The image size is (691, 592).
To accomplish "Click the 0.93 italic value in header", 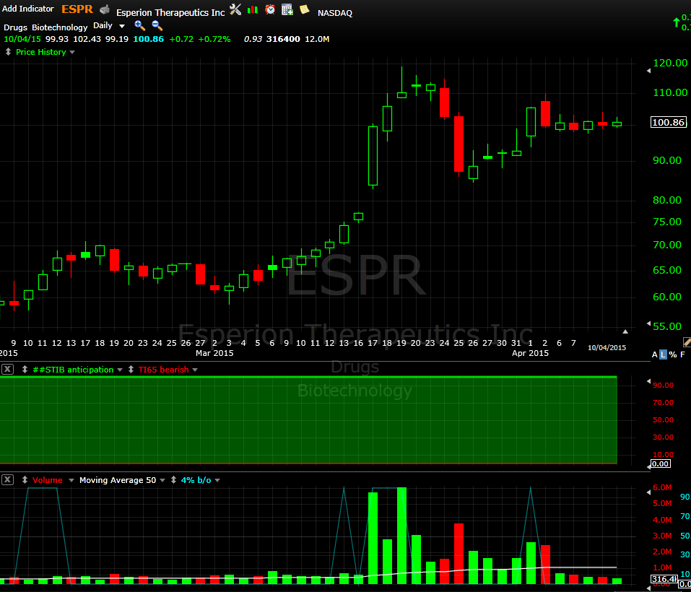I will coord(253,39).
